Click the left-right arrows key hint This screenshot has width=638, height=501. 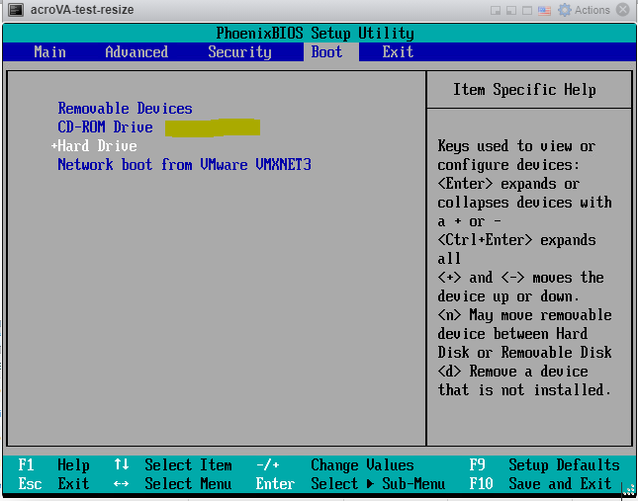pos(122,484)
